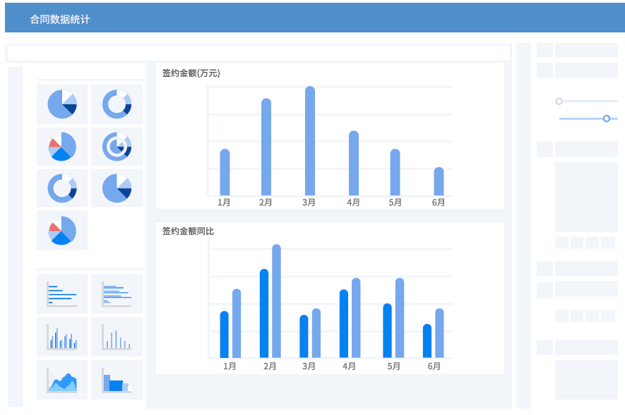Select the single-series horizontal bar chart icon

click(62, 294)
